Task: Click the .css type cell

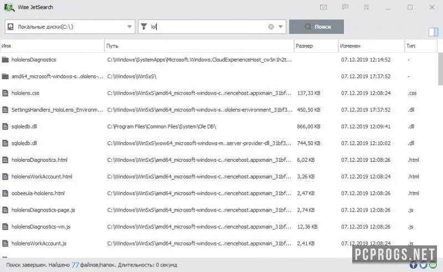Action: pos(412,93)
